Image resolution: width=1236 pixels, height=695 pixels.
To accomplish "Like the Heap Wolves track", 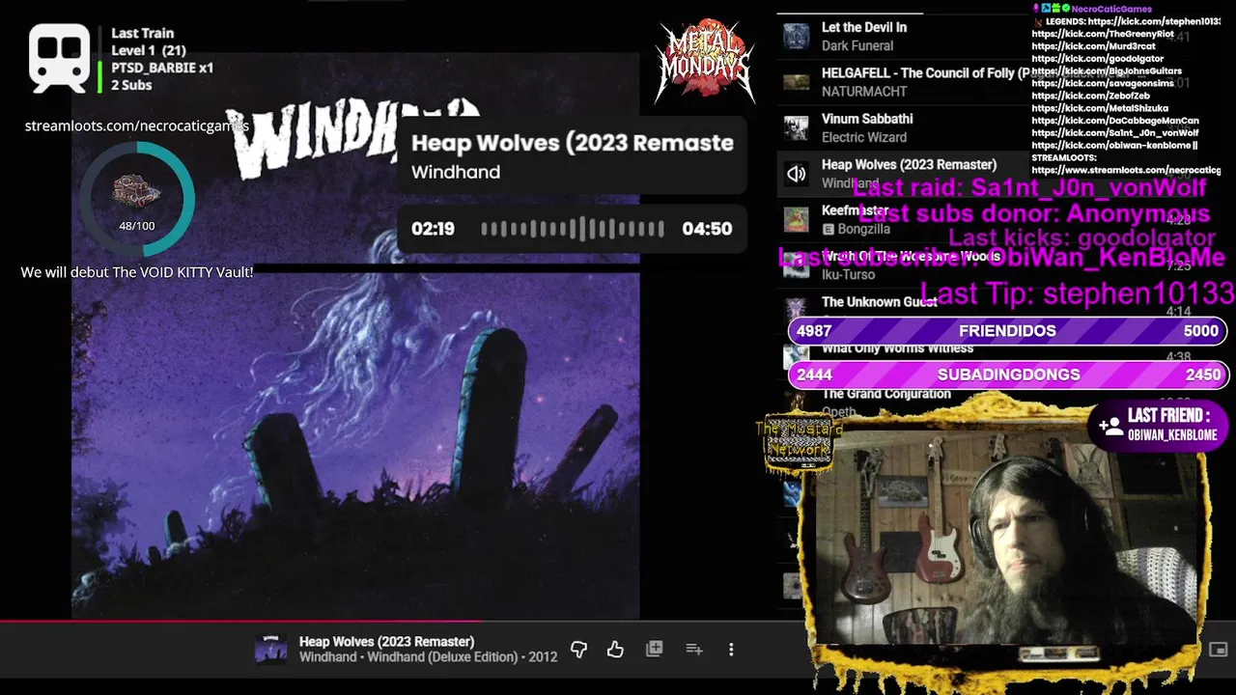I will (x=615, y=650).
